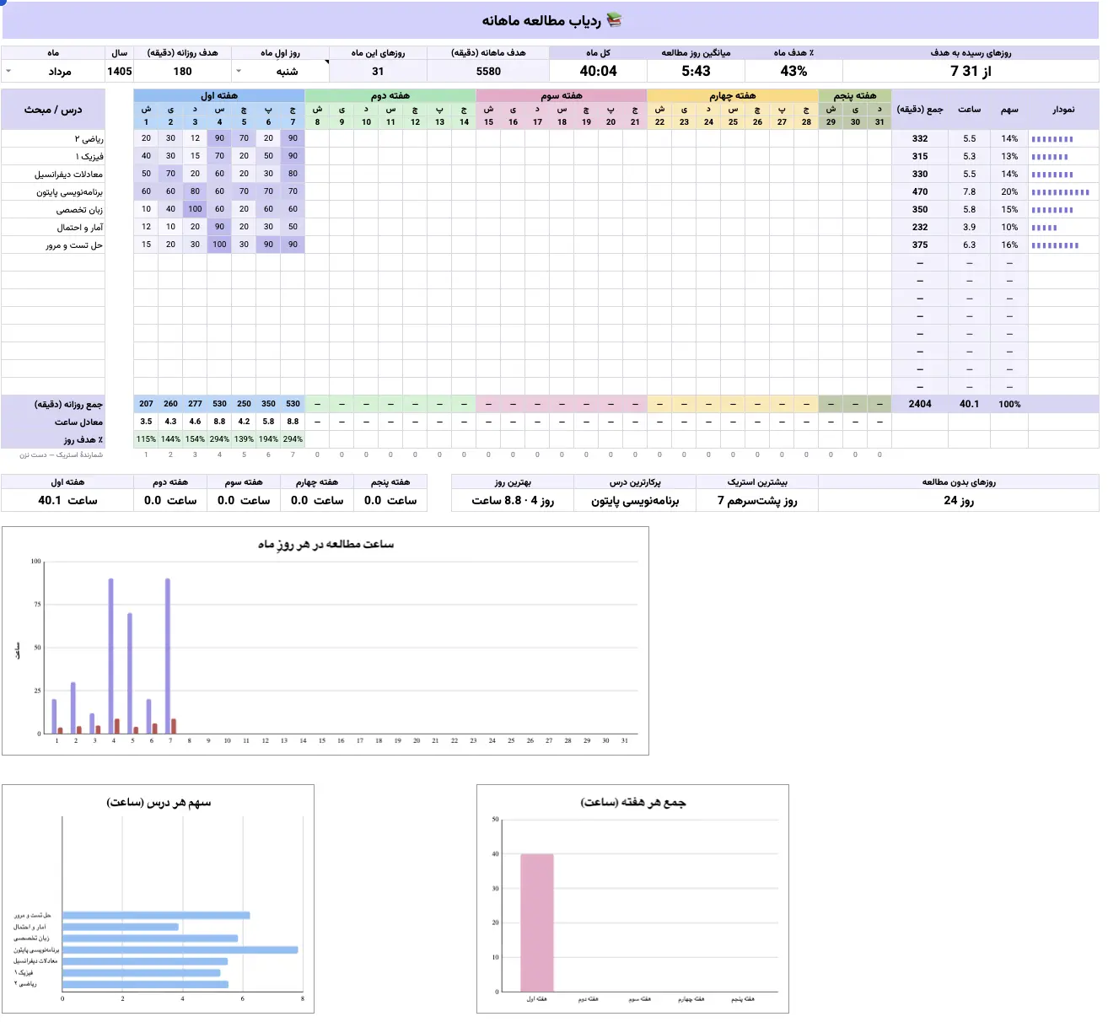The height and width of the screenshot is (1022, 1108).
Task: Select the monthly total cell 2404
Action: point(920,404)
